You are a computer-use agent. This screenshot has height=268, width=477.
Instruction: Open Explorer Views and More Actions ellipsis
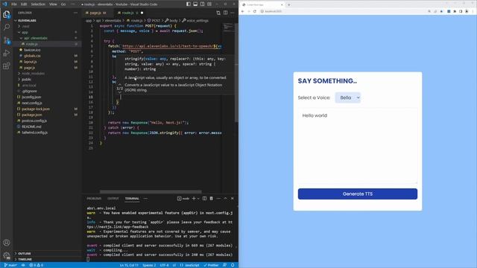point(75,13)
